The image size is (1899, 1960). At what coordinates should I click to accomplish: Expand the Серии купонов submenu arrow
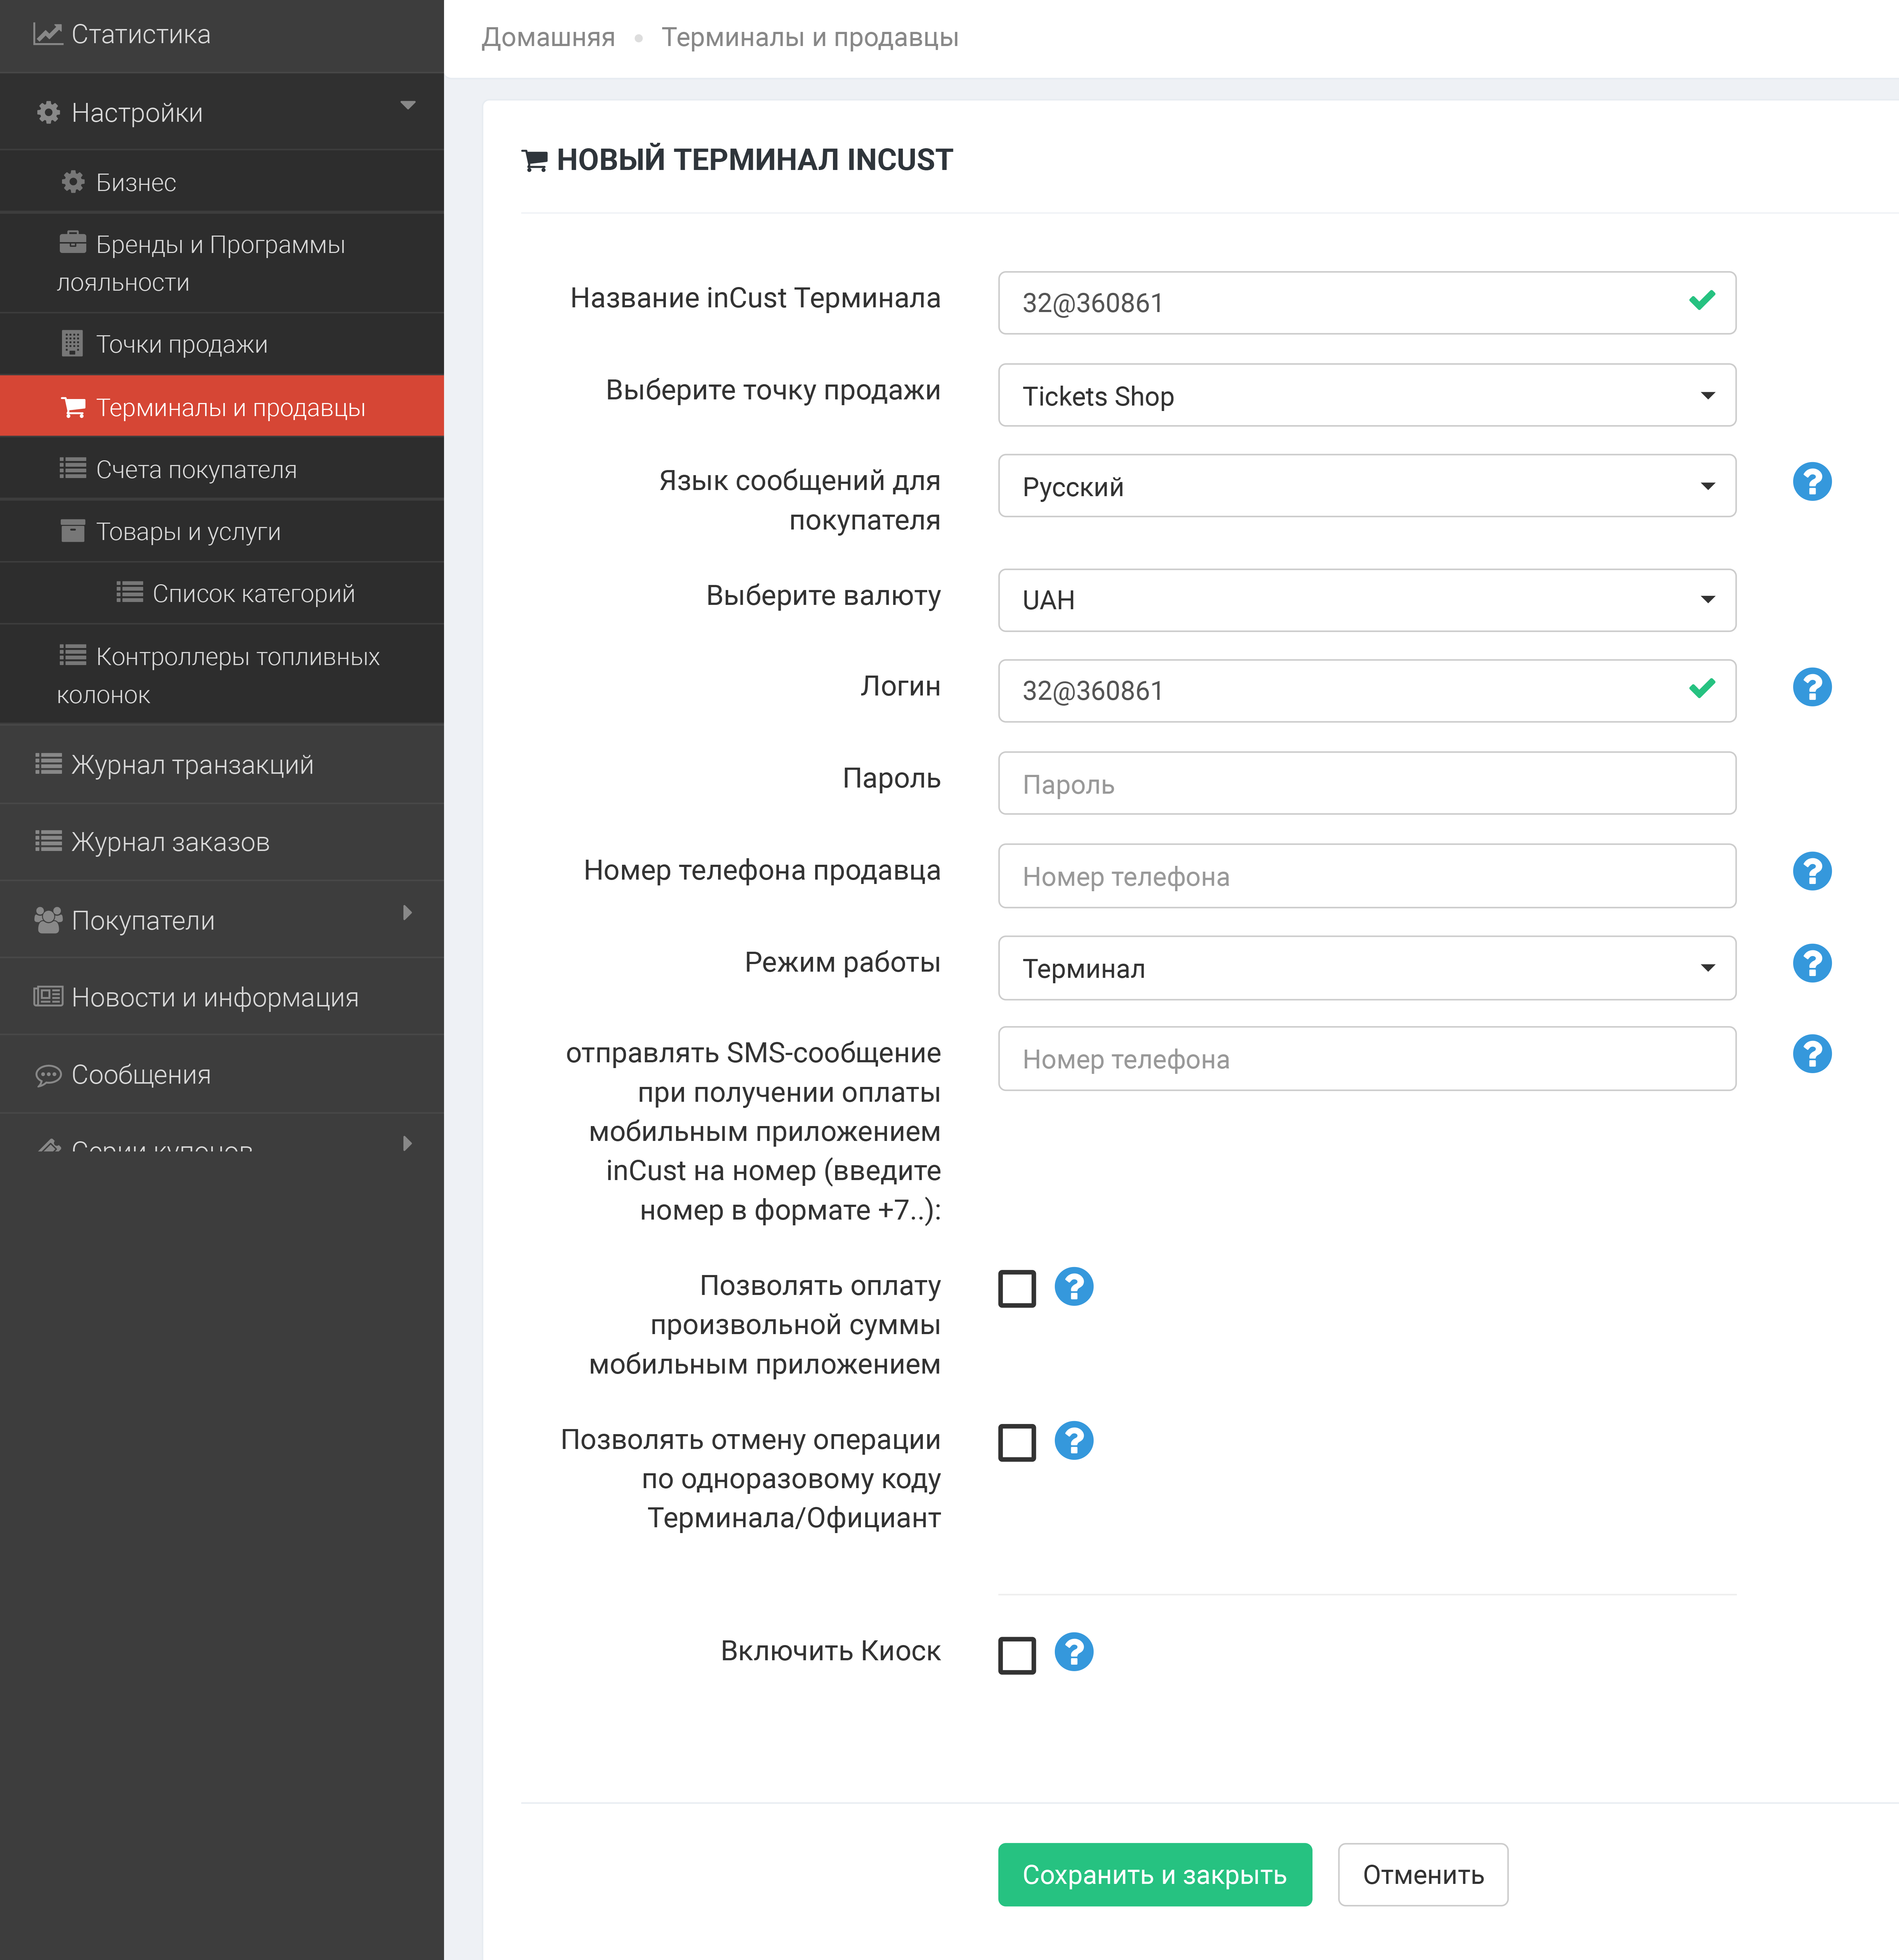coord(407,1143)
